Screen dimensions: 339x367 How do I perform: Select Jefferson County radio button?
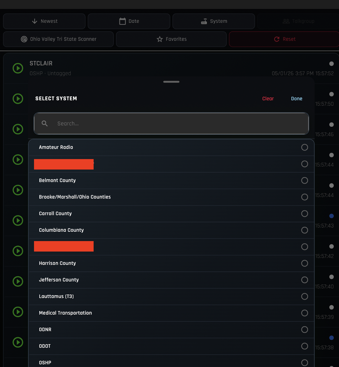(304, 280)
